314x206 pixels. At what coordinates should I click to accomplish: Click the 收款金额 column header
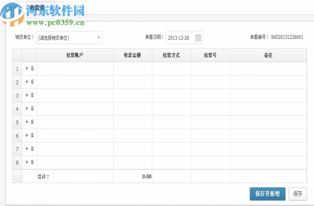[133, 55]
